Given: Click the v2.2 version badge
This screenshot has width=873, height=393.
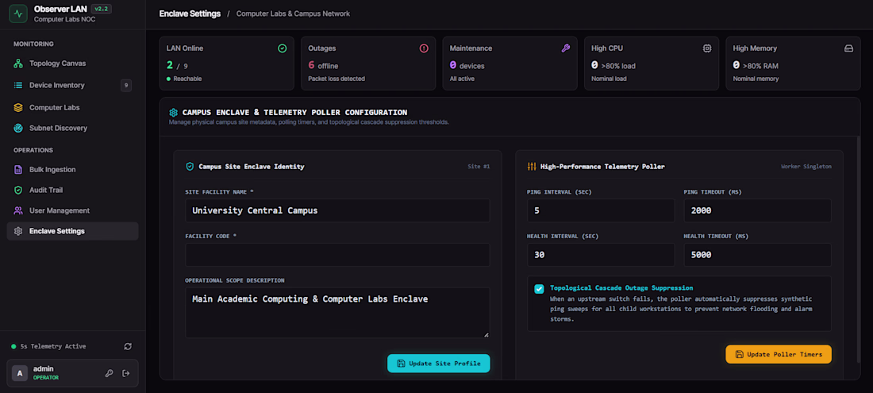Looking at the screenshot, I should point(101,9).
